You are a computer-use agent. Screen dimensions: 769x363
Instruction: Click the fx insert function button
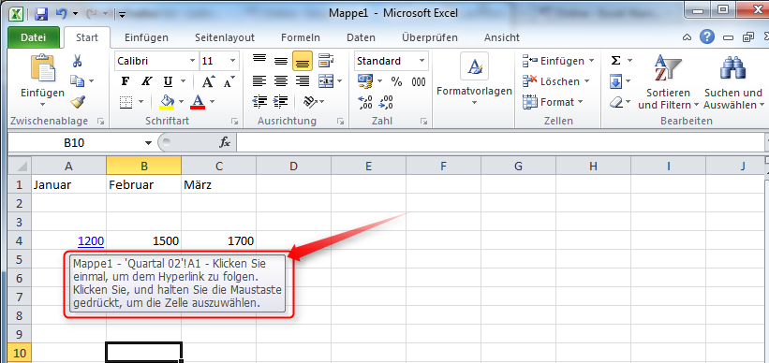pyautogui.click(x=225, y=142)
